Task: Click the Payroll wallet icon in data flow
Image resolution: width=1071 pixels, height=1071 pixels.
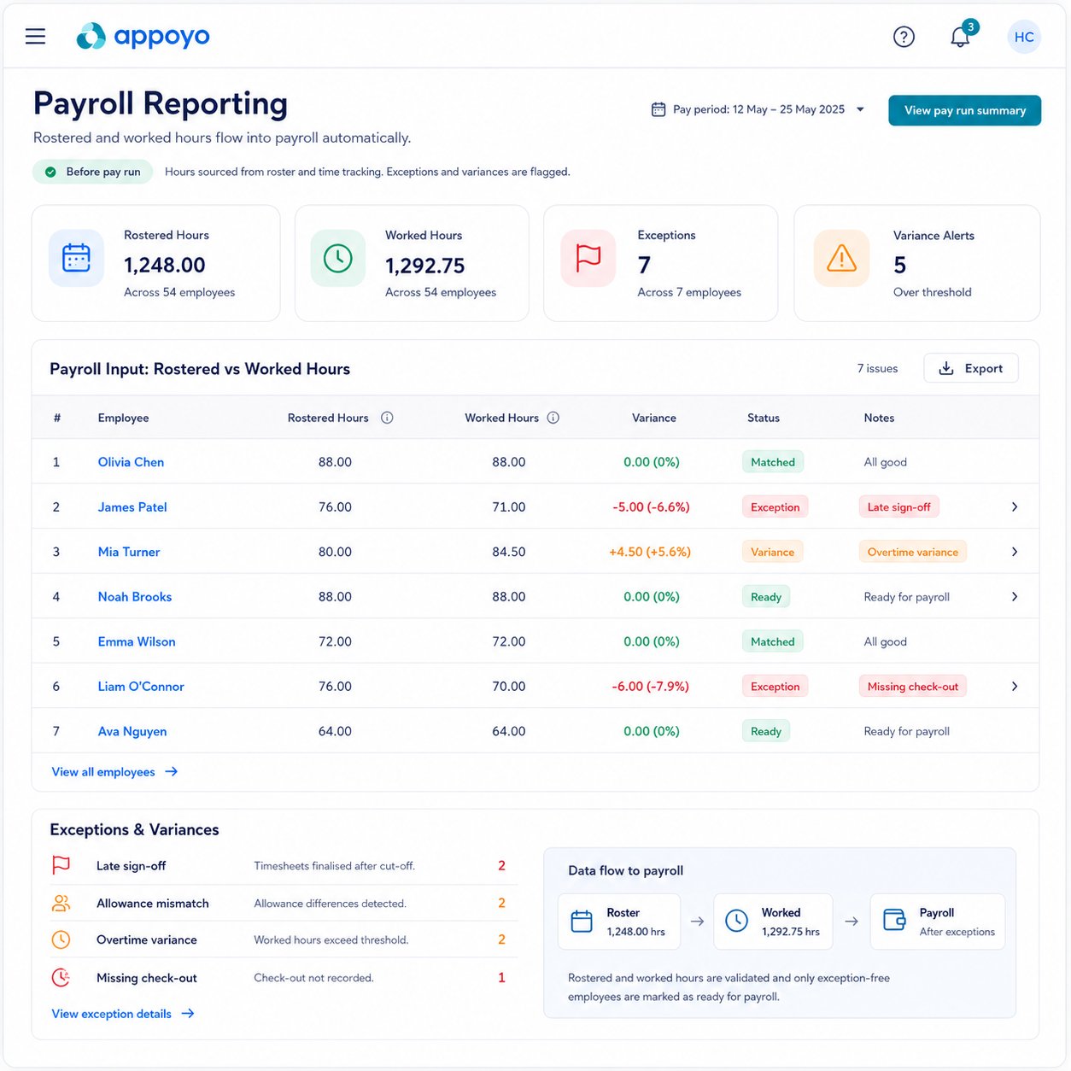Action: pos(894,920)
